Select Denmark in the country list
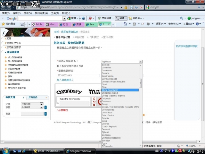This screenshot has width=205, height=154. (x=120, y=129)
